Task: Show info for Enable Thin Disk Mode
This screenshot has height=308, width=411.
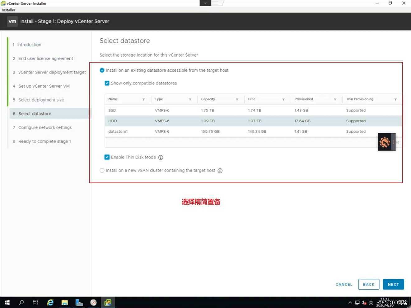Action: coord(161,158)
